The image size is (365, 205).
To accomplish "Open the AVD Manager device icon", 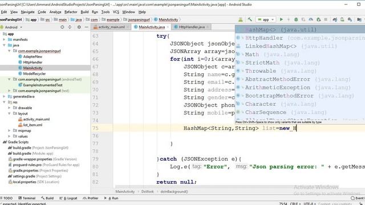I will pyautogui.click(x=342, y=19).
